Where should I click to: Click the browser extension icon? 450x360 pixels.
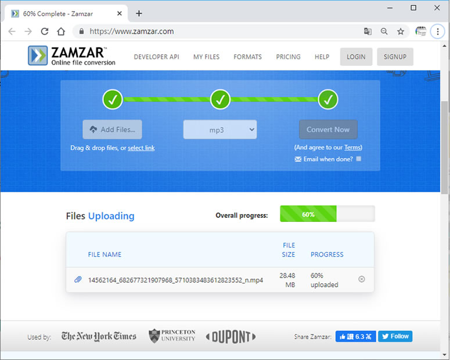(421, 31)
